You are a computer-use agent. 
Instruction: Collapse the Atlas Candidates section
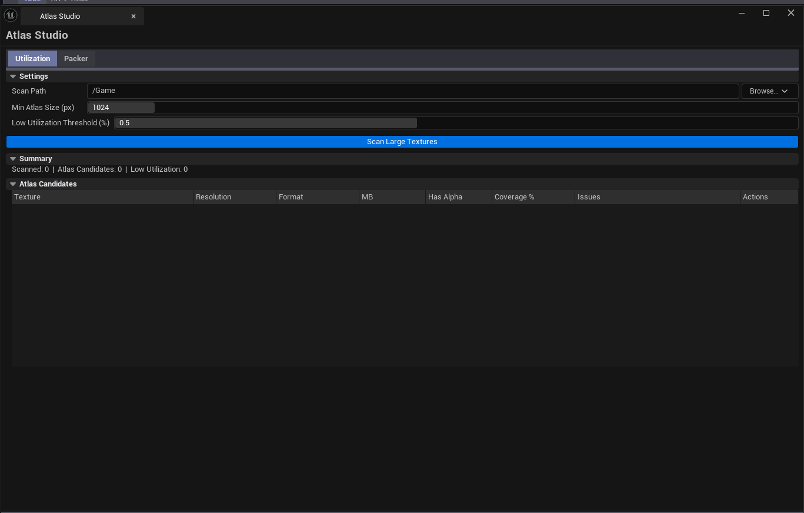13,184
